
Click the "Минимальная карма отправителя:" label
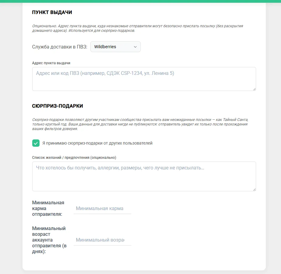pyautogui.click(x=48, y=209)
